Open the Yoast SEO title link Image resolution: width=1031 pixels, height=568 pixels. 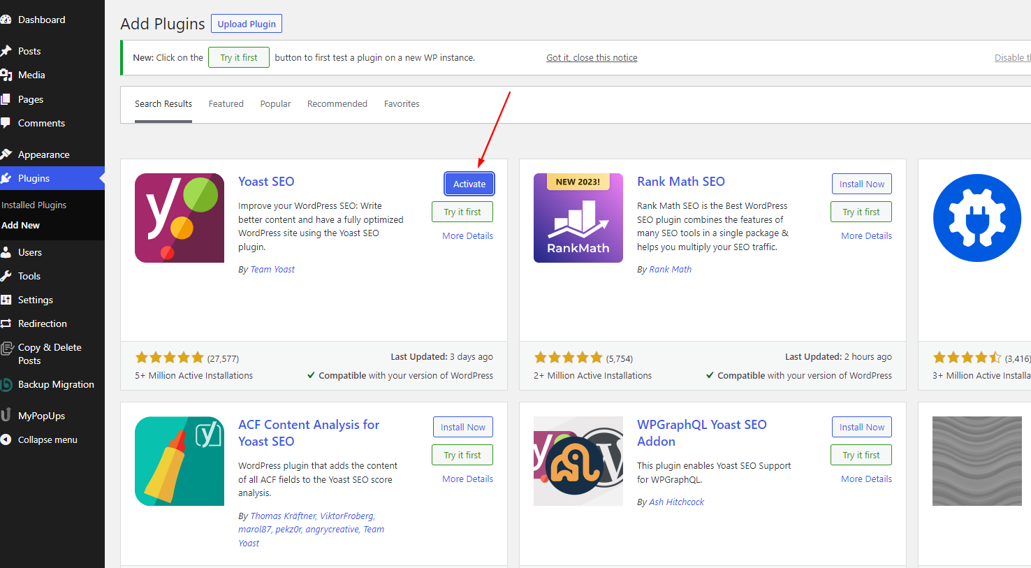pyautogui.click(x=266, y=181)
